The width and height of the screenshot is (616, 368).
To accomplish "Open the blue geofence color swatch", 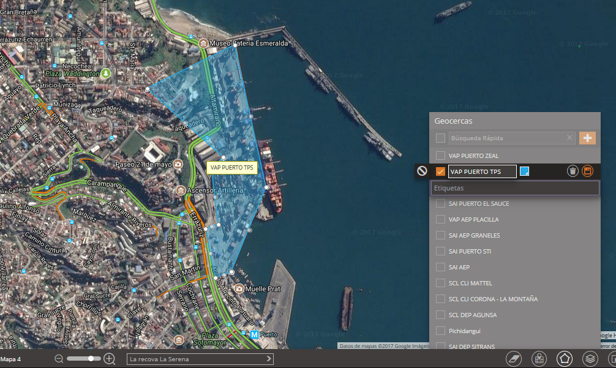I will pyautogui.click(x=525, y=171).
